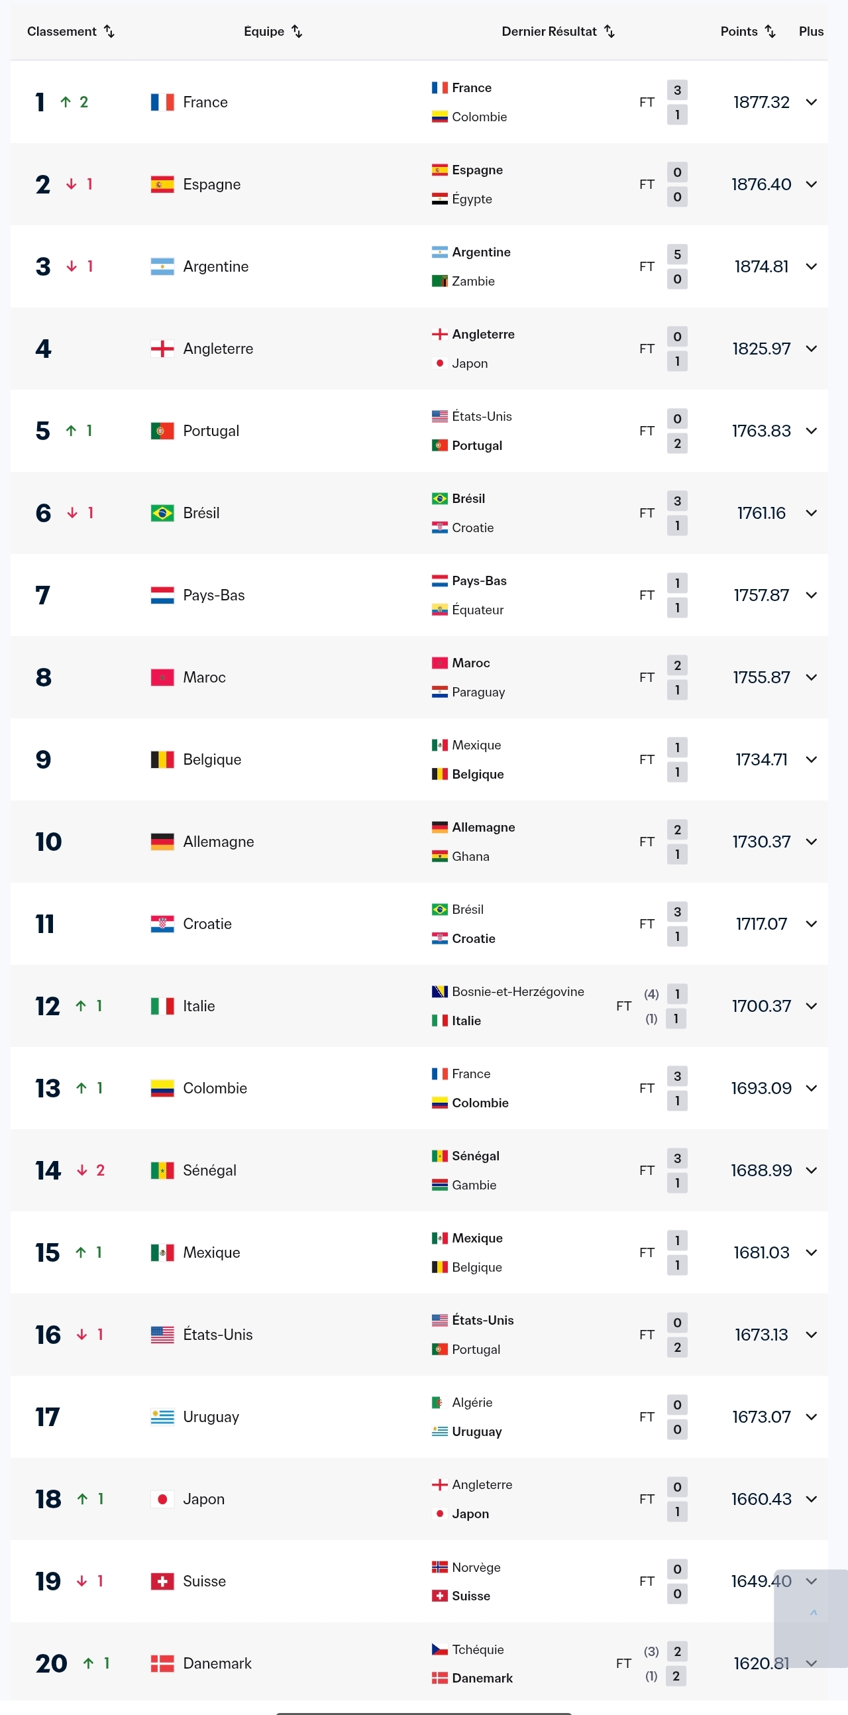Click the sort icon next to Équipe

pyautogui.click(x=297, y=30)
